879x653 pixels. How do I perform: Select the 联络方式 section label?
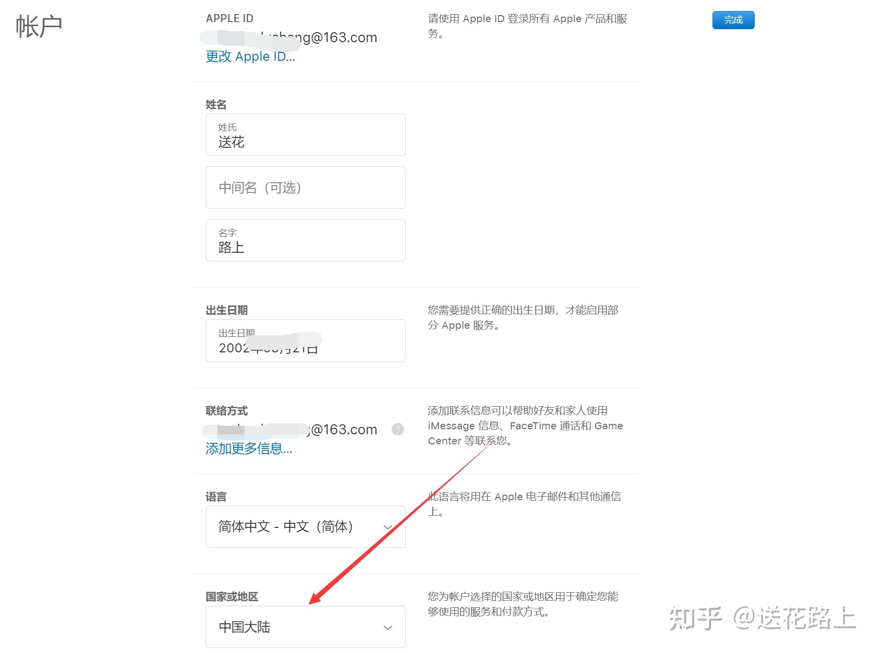click(227, 411)
